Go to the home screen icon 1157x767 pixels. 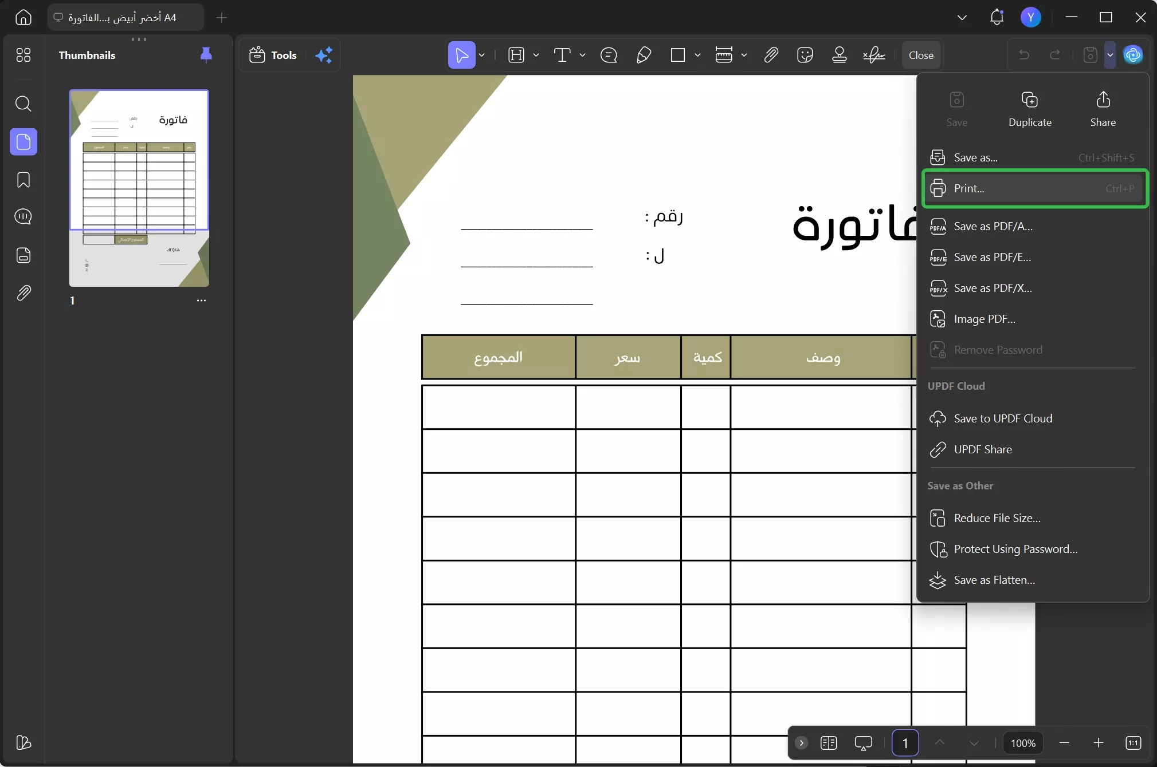point(23,17)
